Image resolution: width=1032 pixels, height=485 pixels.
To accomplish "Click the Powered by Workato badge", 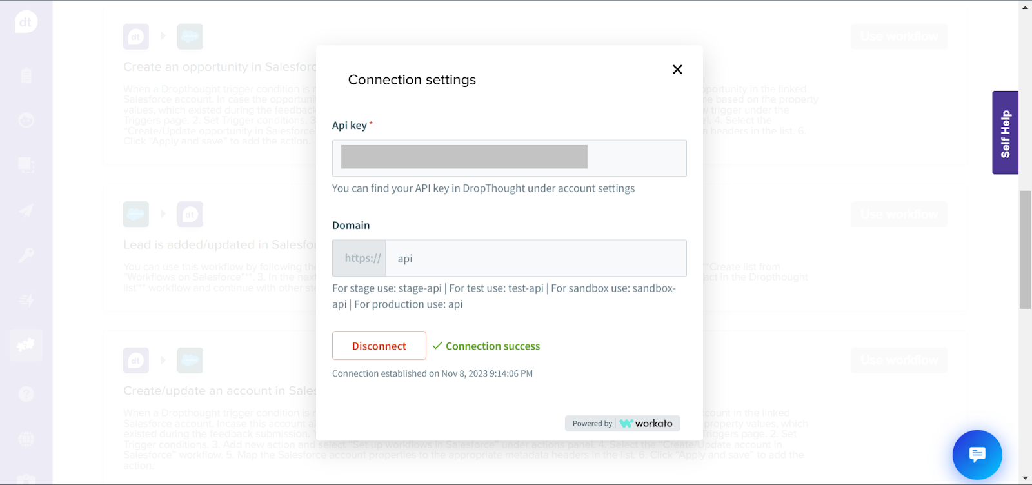I will 622,423.
